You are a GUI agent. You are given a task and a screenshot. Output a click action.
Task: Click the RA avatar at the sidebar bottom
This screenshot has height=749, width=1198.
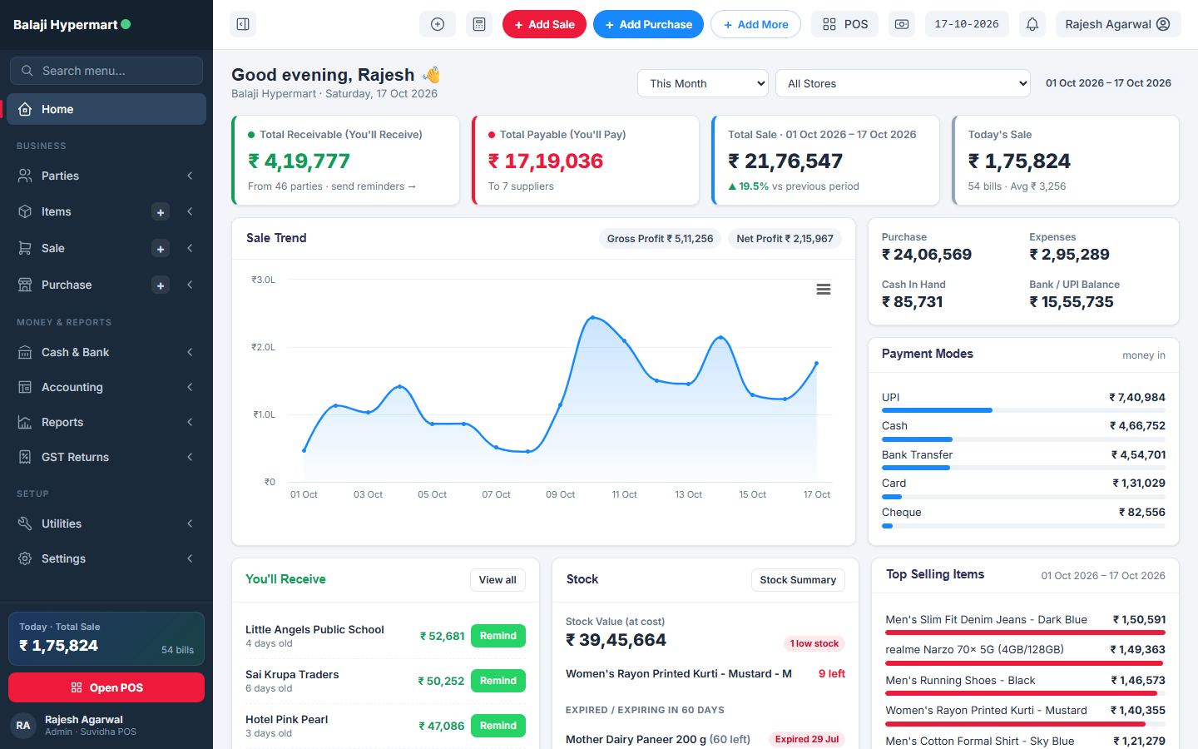click(x=23, y=726)
